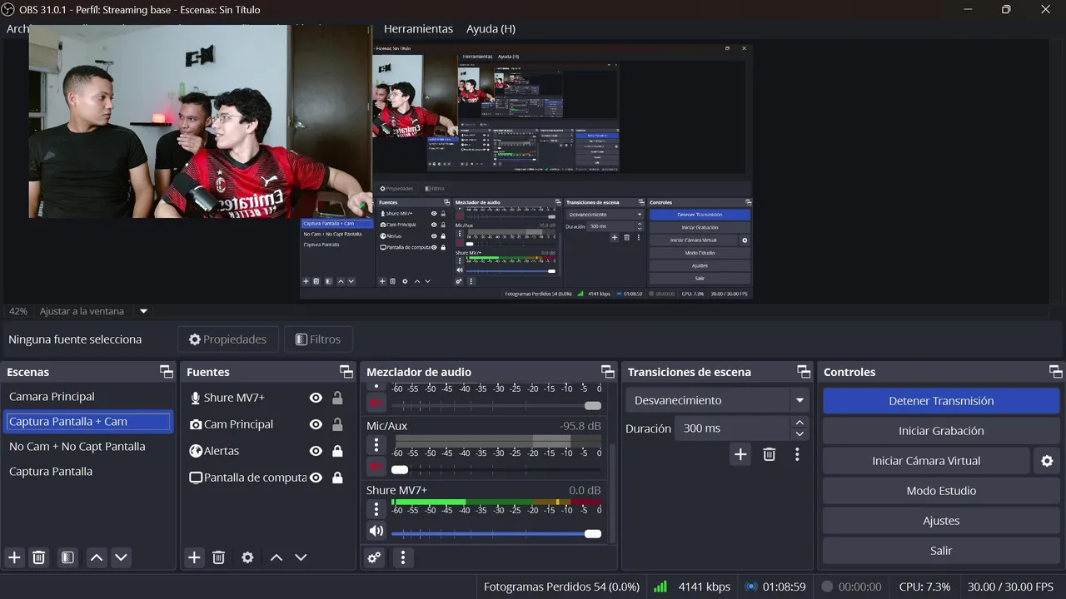Increase transition duration with up arrow
This screenshot has width=1066, height=599.
[799, 423]
